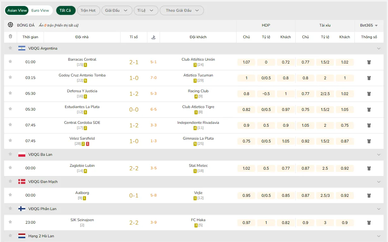Favorite the Aalborg match

tap(10, 195)
